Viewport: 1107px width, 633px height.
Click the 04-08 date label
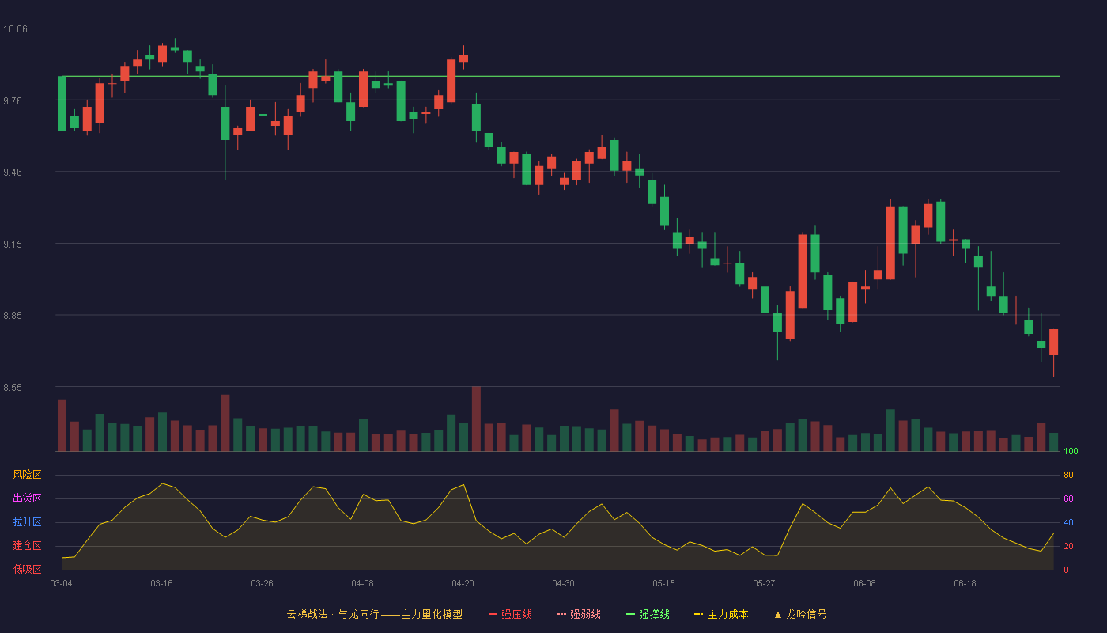(362, 583)
